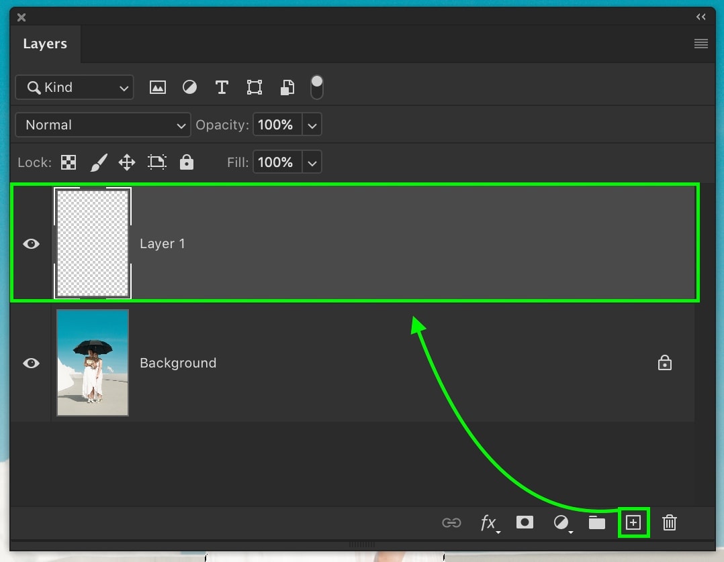Filter for adjustment layers
Viewport: 724px width, 562px height.
(x=189, y=87)
